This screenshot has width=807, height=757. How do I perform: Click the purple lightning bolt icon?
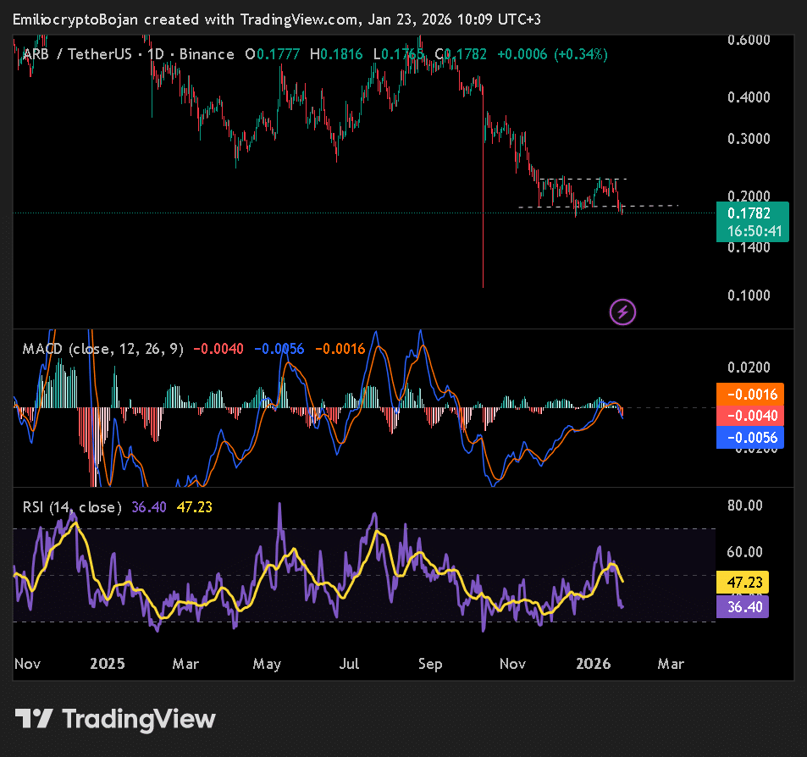pos(622,312)
